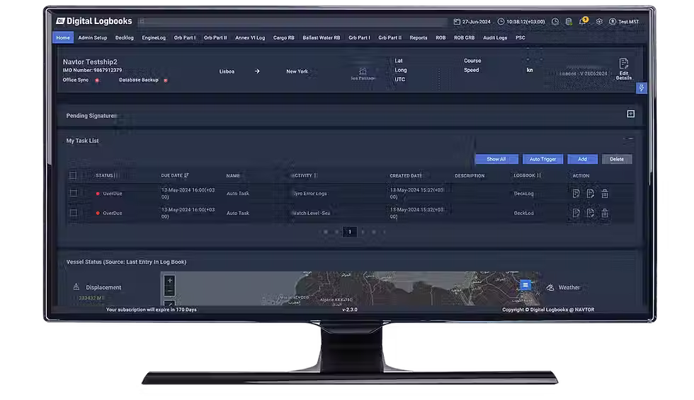
Task: Open the Admin Setup tab
Action: tap(93, 37)
